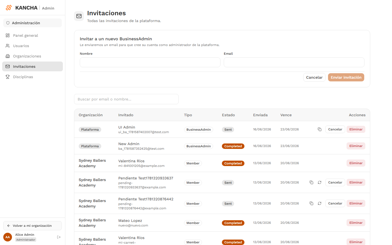The height and width of the screenshot is (245, 392).
Task: Focus the Nombre input field
Action: point(150,62)
